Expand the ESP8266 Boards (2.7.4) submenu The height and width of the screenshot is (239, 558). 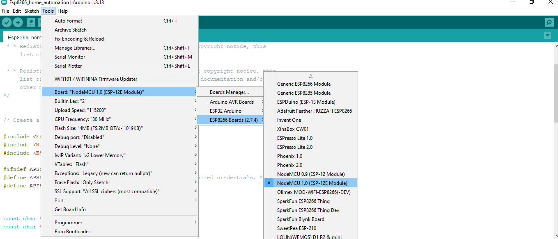pos(230,120)
